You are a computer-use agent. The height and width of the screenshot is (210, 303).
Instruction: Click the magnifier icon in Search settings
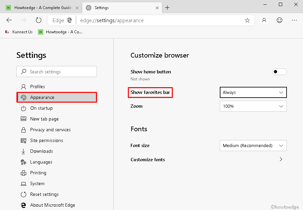[x=23, y=71]
